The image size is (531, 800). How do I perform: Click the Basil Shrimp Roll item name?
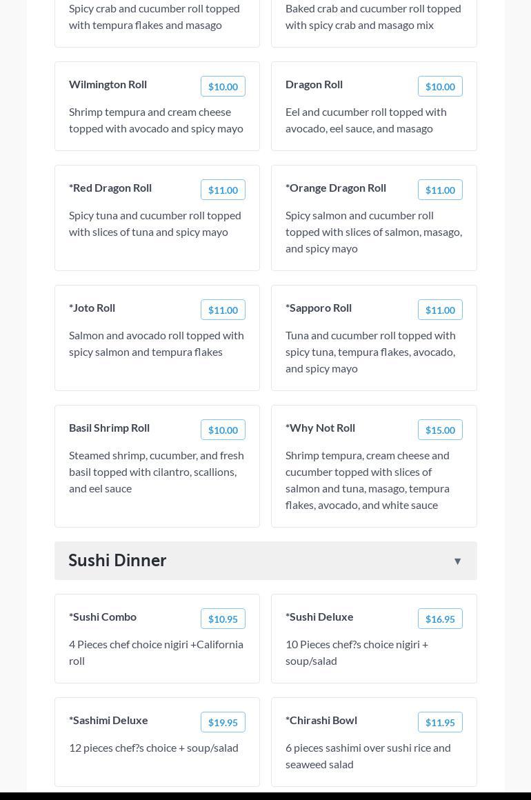pyautogui.click(x=109, y=428)
